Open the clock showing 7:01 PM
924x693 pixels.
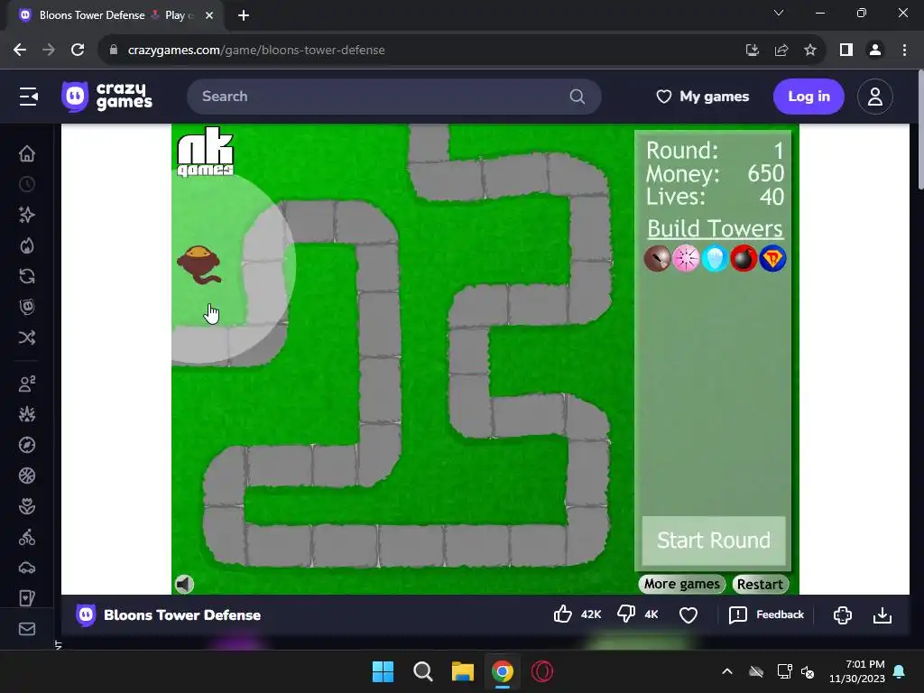tap(857, 671)
